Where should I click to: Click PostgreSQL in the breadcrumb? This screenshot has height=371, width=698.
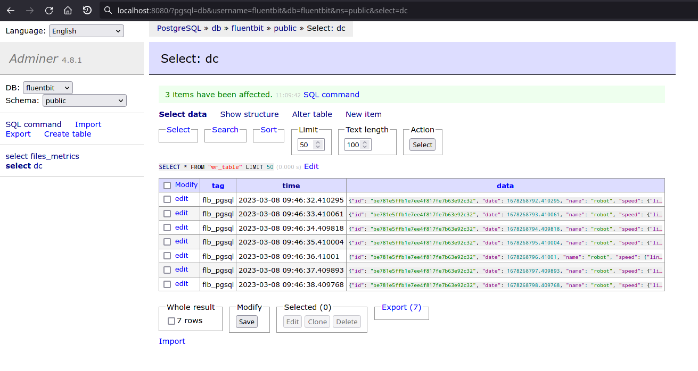tap(179, 28)
